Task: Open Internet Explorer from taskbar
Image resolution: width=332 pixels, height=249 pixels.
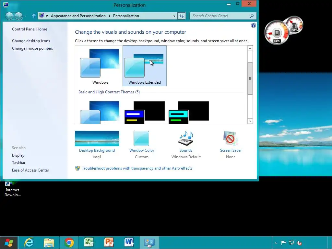Action: (x=29, y=243)
